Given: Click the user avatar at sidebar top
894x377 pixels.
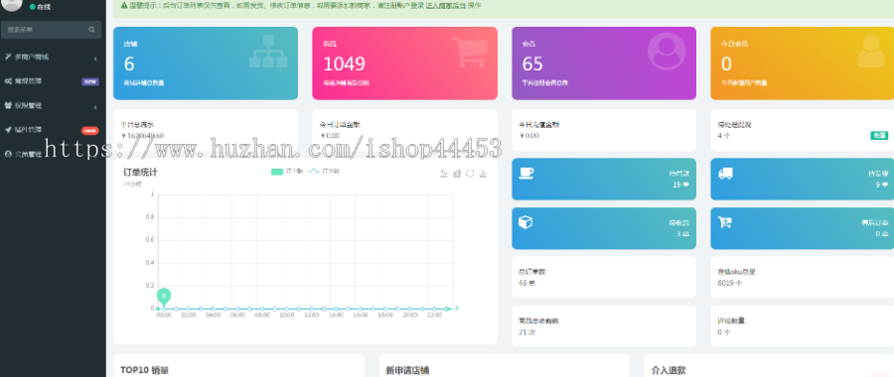Looking at the screenshot, I should [11, 5].
